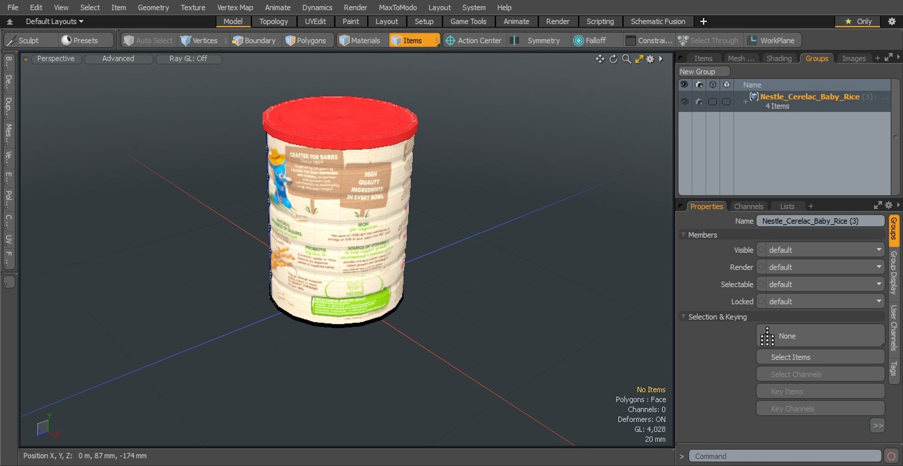Click the viewport pan icon
The image size is (903, 466).
600,59
